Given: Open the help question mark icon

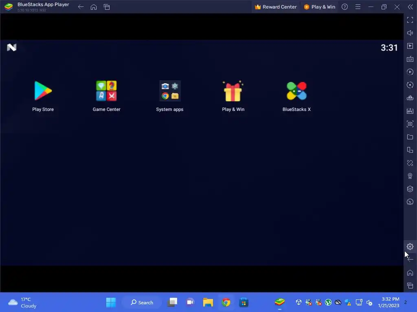Looking at the screenshot, I should [x=345, y=7].
